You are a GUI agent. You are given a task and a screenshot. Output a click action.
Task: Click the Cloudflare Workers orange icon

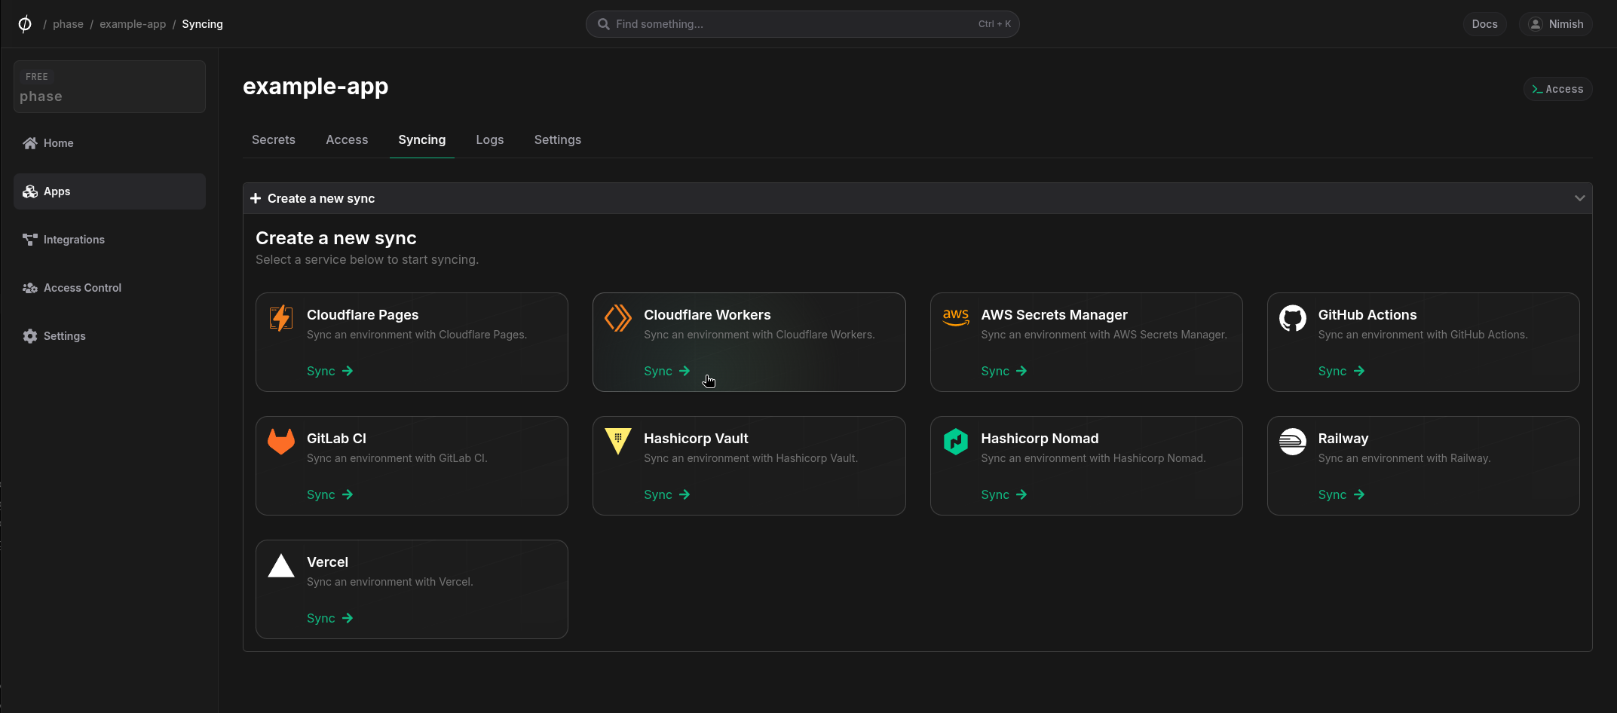coord(618,318)
